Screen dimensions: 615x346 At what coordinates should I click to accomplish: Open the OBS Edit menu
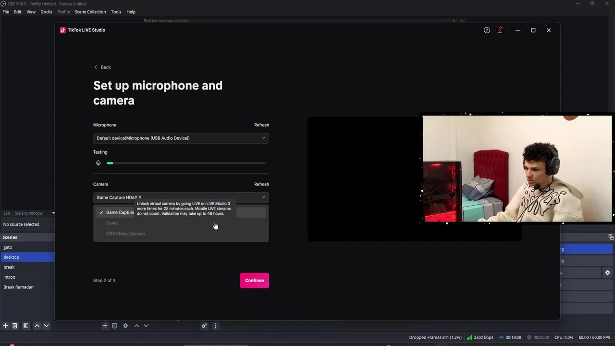(x=18, y=12)
